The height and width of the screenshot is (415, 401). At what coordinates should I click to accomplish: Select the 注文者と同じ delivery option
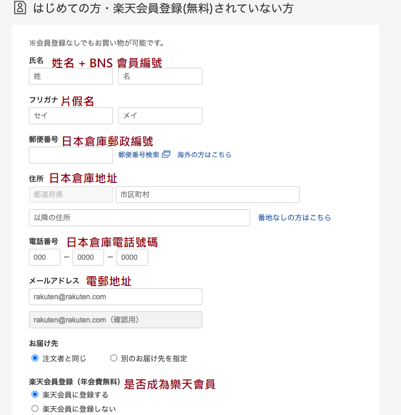pos(35,358)
